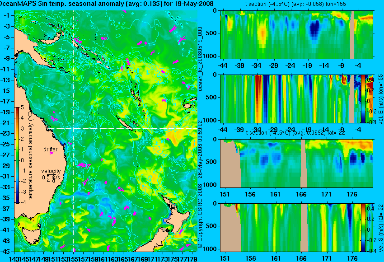Click the '1000' depth tick of the bottom section plot
Screen dimensions: 384x262
[x=210, y=249]
